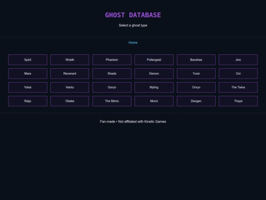Open the Obake ghost page
266x200 pixels.
click(x=70, y=101)
